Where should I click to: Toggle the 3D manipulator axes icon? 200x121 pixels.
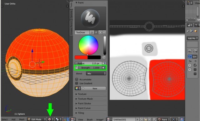(x=65, y=119)
